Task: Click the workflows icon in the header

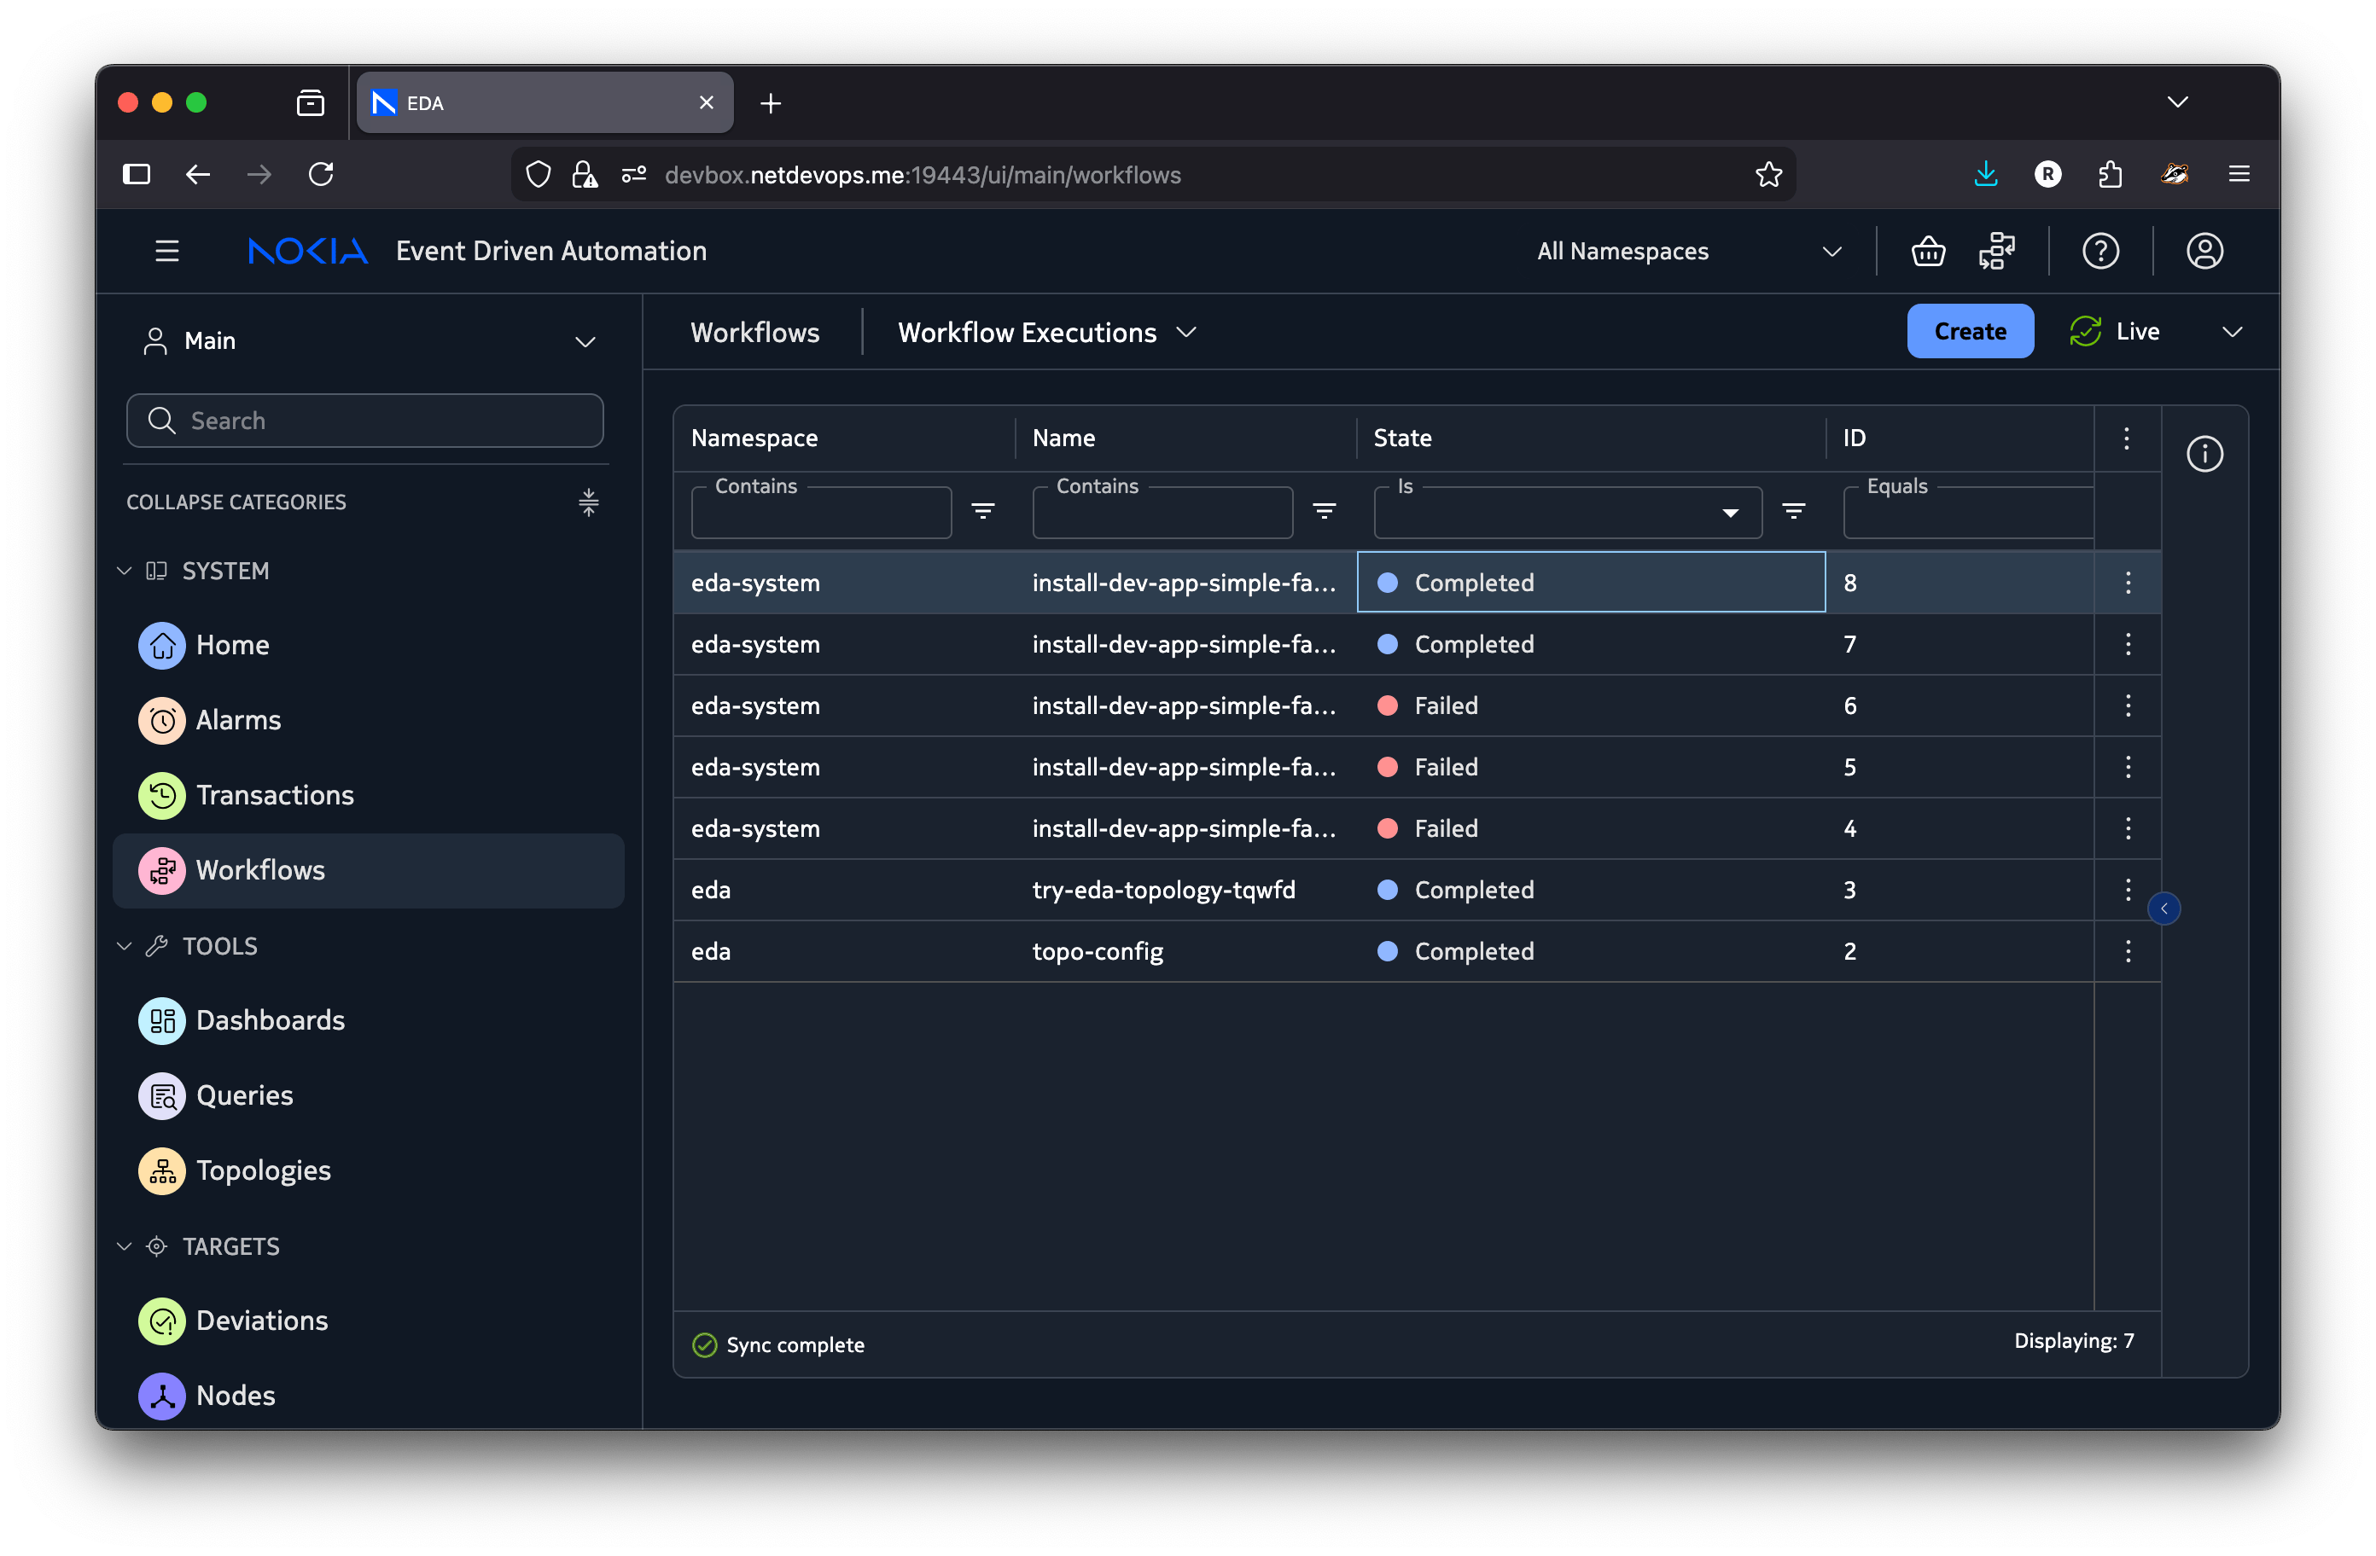Action: click(1996, 252)
